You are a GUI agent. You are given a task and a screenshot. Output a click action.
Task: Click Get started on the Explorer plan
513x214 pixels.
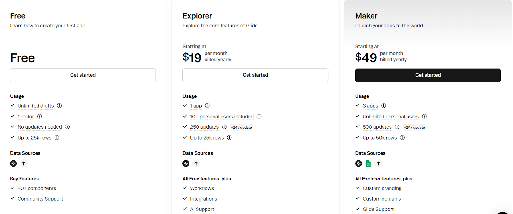tap(255, 75)
